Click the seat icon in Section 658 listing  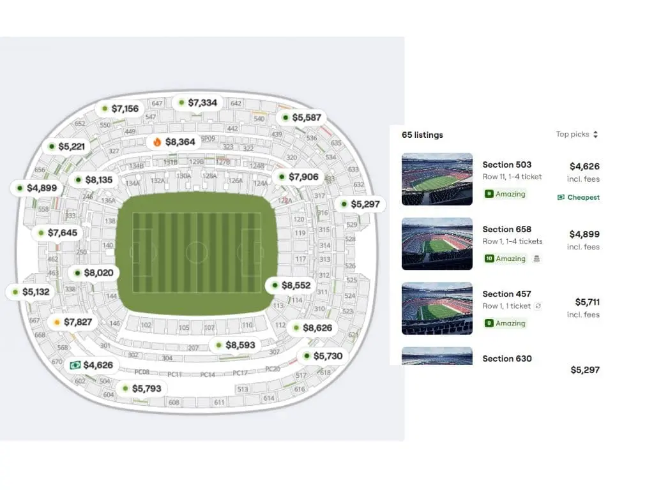point(536,259)
